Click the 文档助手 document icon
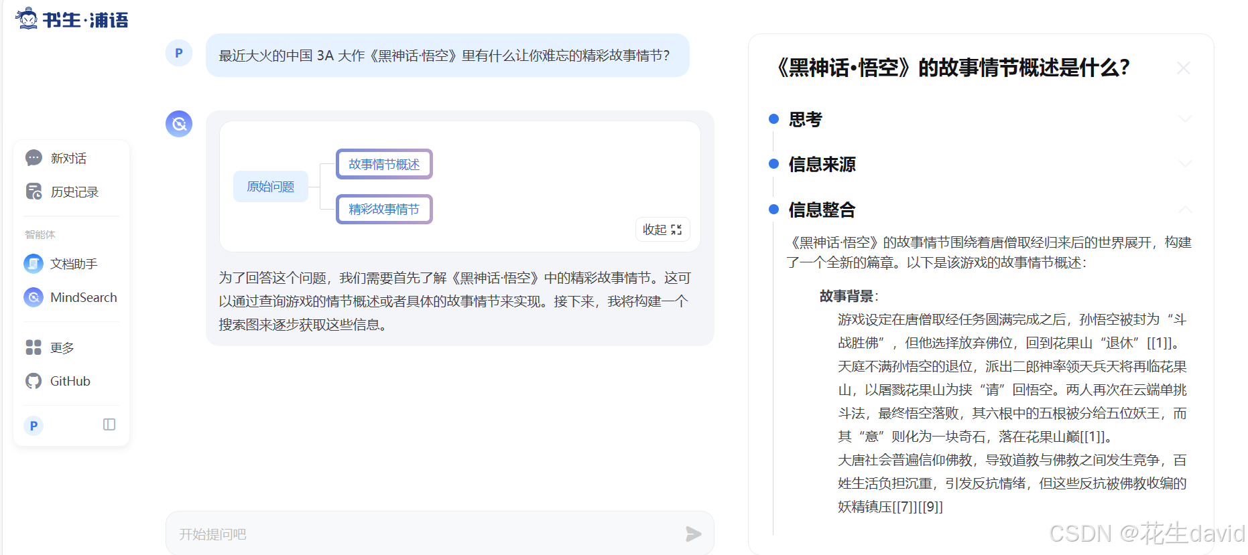 (x=34, y=264)
